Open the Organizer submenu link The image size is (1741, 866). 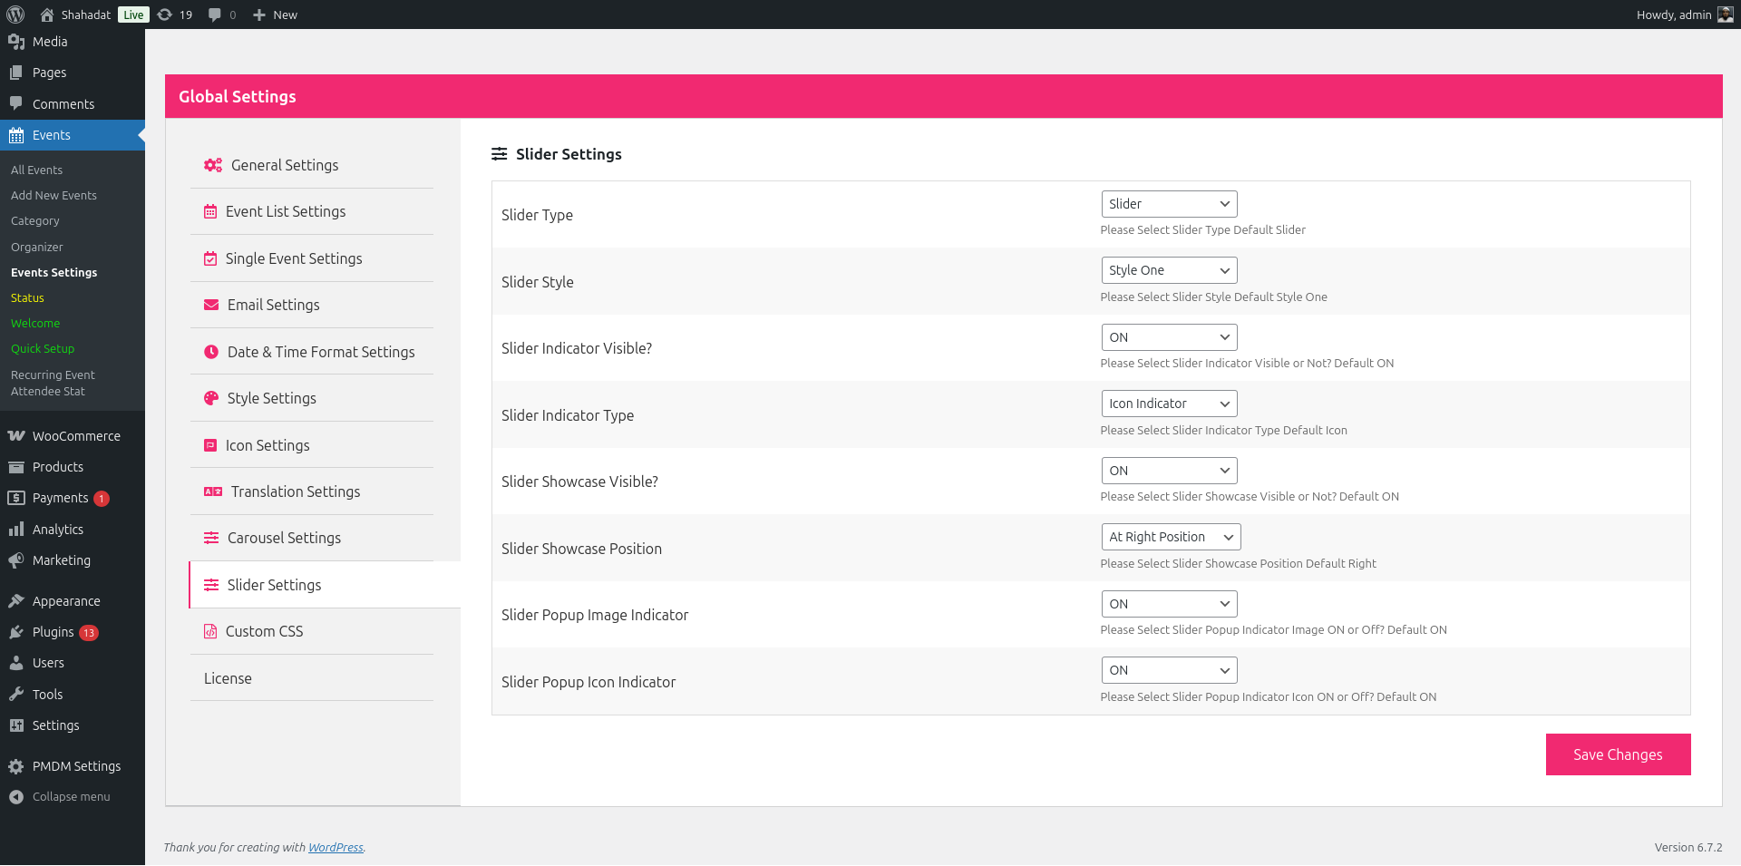[37, 247]
